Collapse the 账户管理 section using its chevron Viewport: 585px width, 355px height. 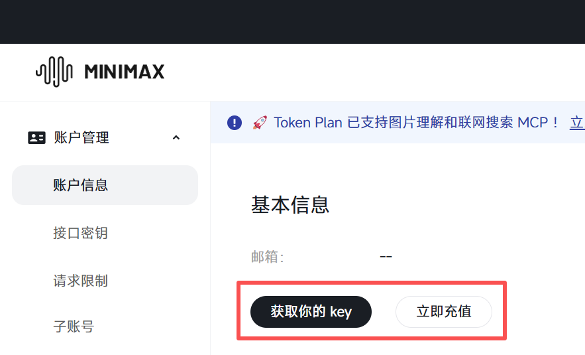[x=176, y=138]
